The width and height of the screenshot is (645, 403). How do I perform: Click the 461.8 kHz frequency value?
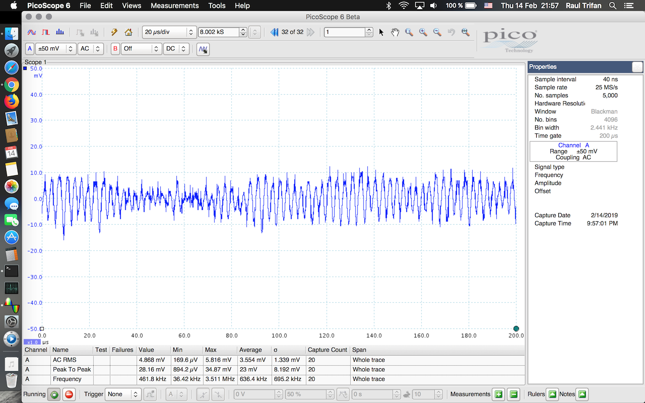(152, 379)
